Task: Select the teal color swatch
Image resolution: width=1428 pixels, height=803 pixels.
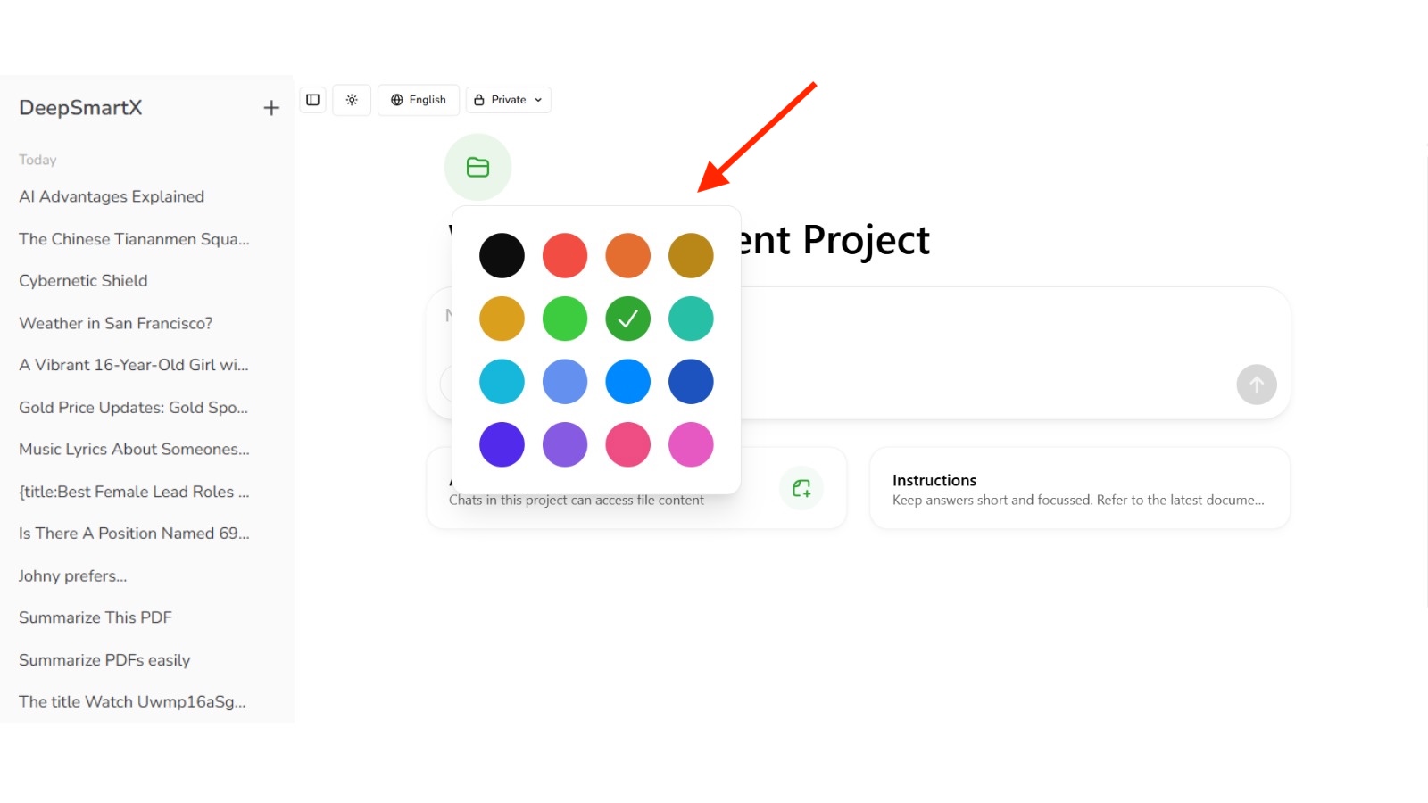Action: tap(691, 319)
